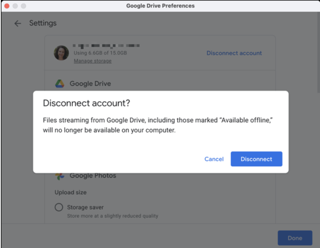Image resolution: width=320 pixels, height=248 pixels.
Task: Click the Google Drive triangle logo
Action: [x=60, y=84]
